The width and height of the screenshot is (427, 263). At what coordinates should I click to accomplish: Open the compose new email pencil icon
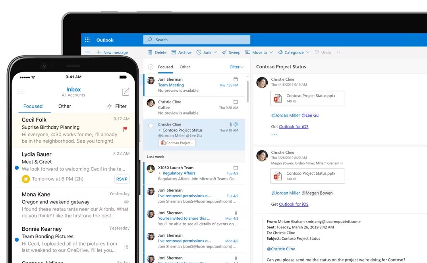(x=126, y=92)
